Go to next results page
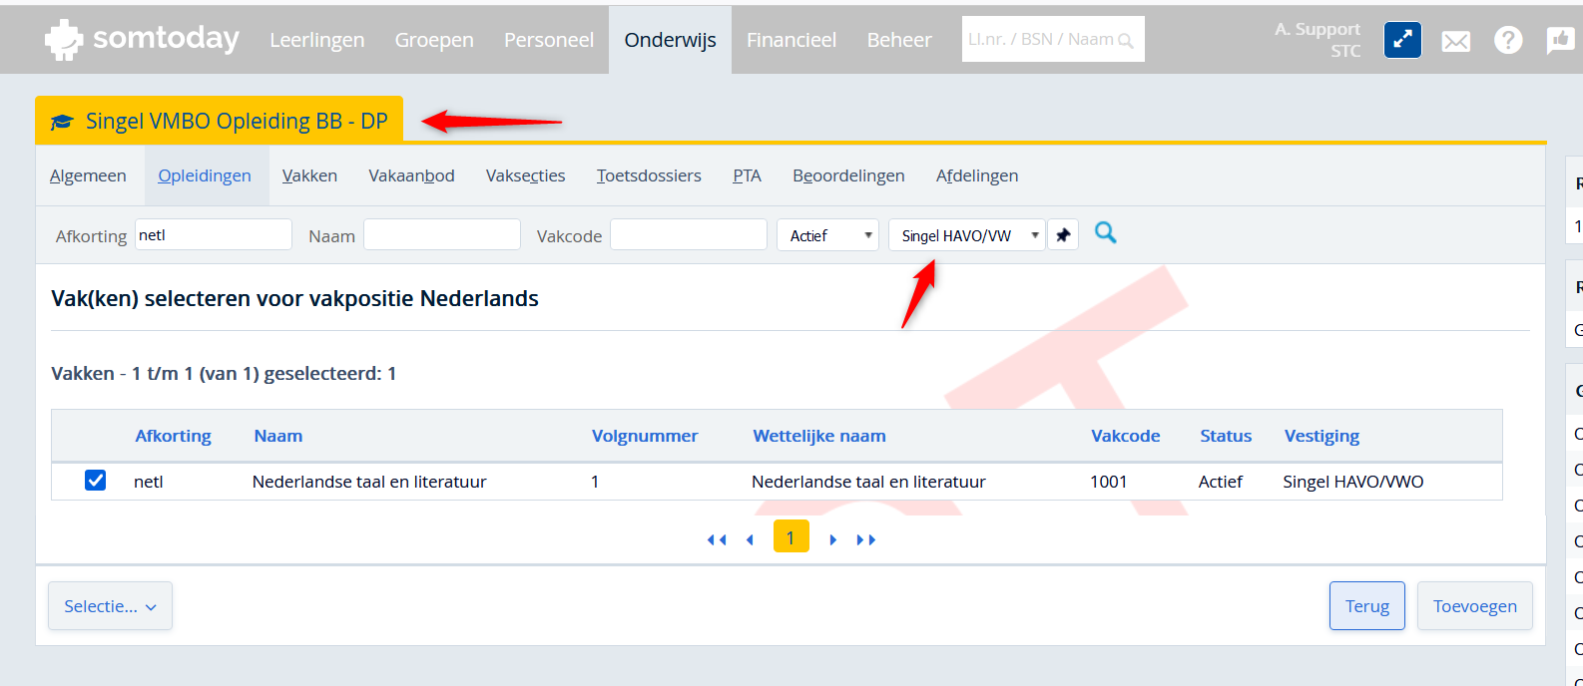The height and width of the screenshot is (686, 1583). pyautogui.click(x=833, y=539)
